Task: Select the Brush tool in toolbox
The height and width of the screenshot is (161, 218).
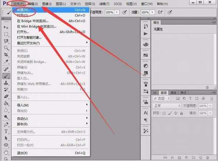Action: pyautogui.click(x=6, y=76)
